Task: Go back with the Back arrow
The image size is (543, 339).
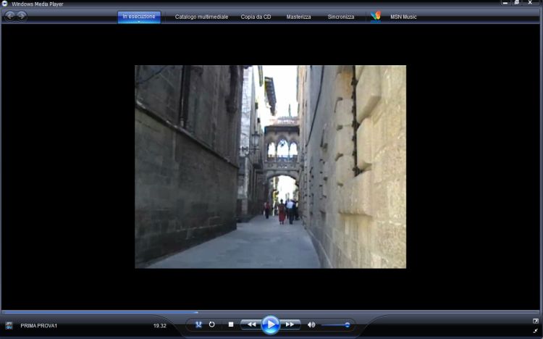Action: [10, 16]
